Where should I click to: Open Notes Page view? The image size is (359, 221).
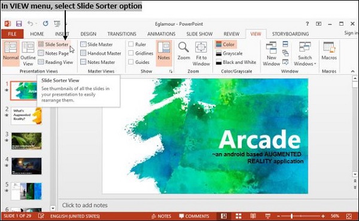(x=54, y=53)
